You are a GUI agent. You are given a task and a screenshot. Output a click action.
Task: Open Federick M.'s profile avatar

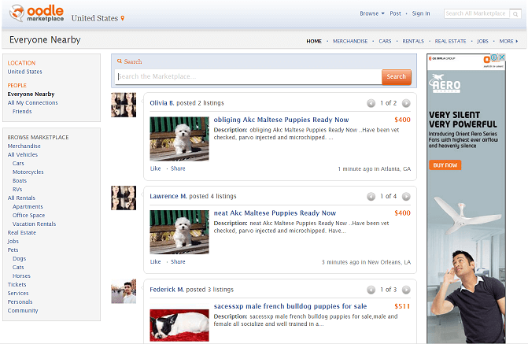pyautogui.click(x=124, y=291)
